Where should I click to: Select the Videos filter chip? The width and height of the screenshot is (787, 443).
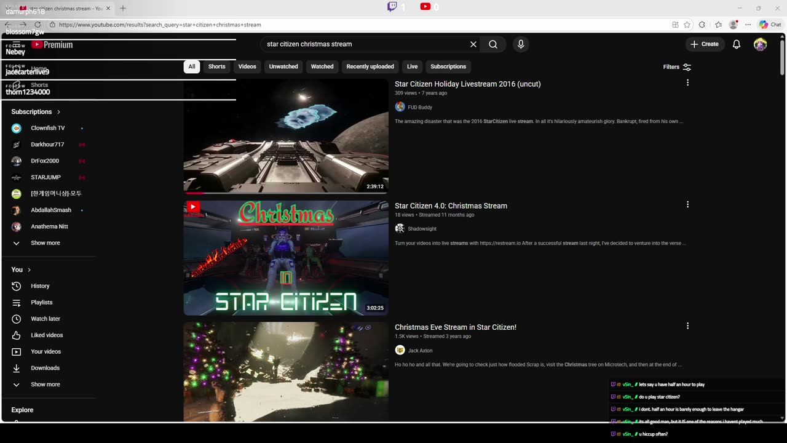(247, 66)
